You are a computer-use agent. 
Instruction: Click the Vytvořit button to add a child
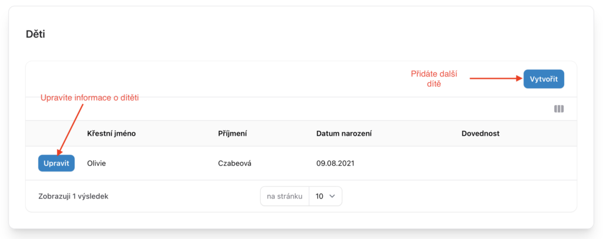tap(544, 79)
